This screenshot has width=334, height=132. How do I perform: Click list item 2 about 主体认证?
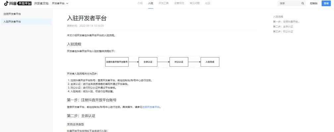pyautogui.click(x=98, y=84)
